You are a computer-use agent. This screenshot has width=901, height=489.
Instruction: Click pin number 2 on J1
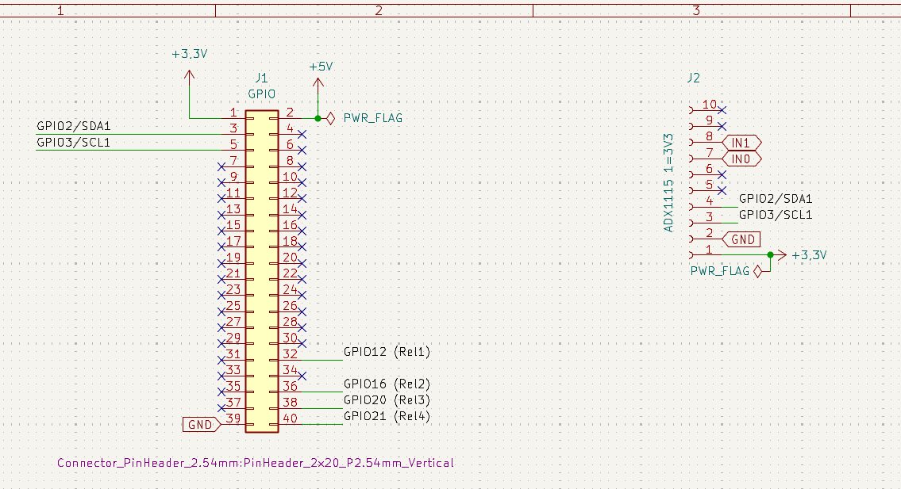click(291, 113)
